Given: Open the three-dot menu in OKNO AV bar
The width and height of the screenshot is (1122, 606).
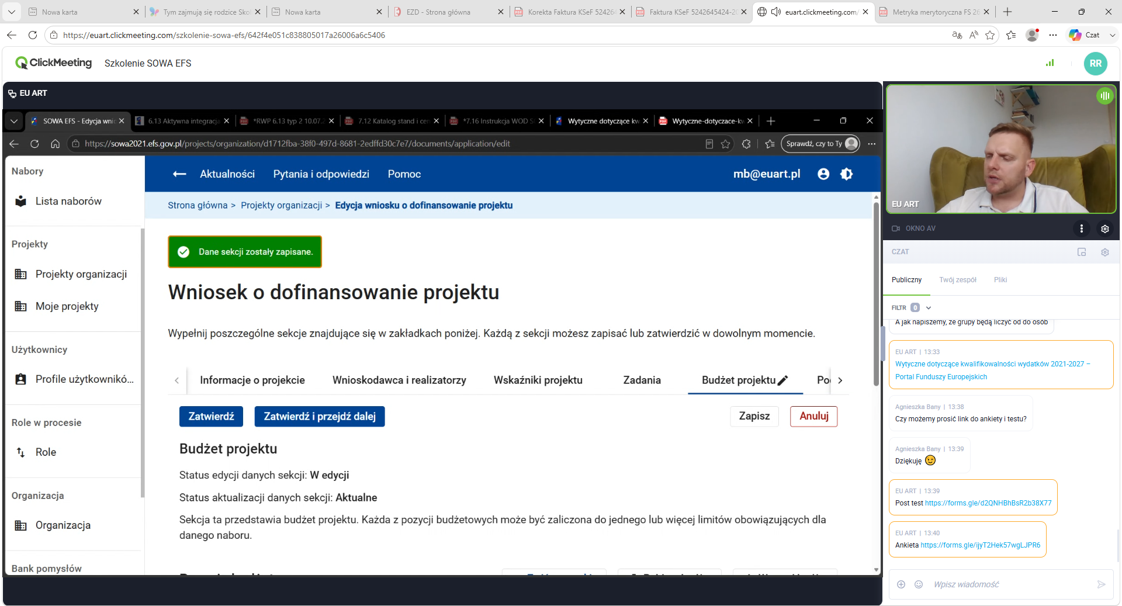Looking at the screenshot, I should click(1082, 228).
